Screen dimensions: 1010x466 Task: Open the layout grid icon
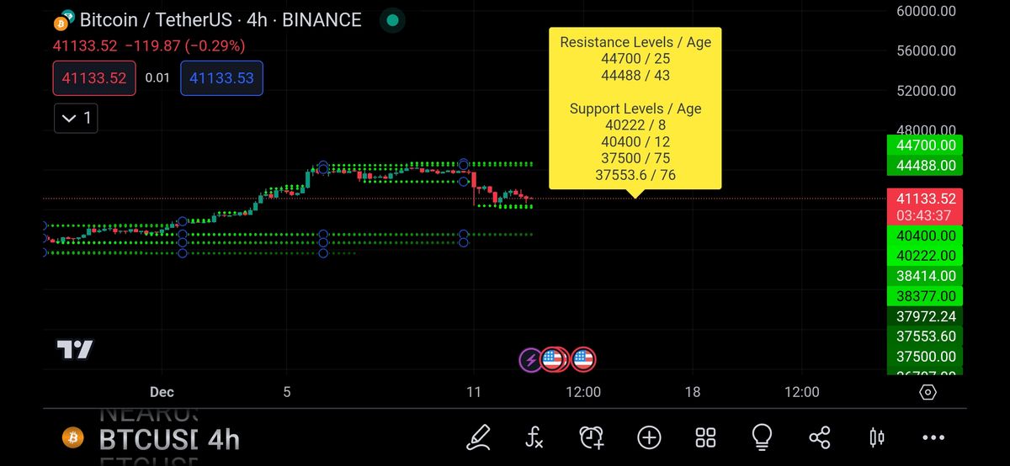[705, 437]
